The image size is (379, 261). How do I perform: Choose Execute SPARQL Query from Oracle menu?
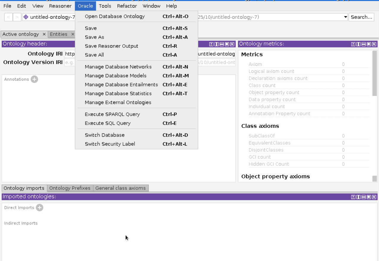[113, 114]
